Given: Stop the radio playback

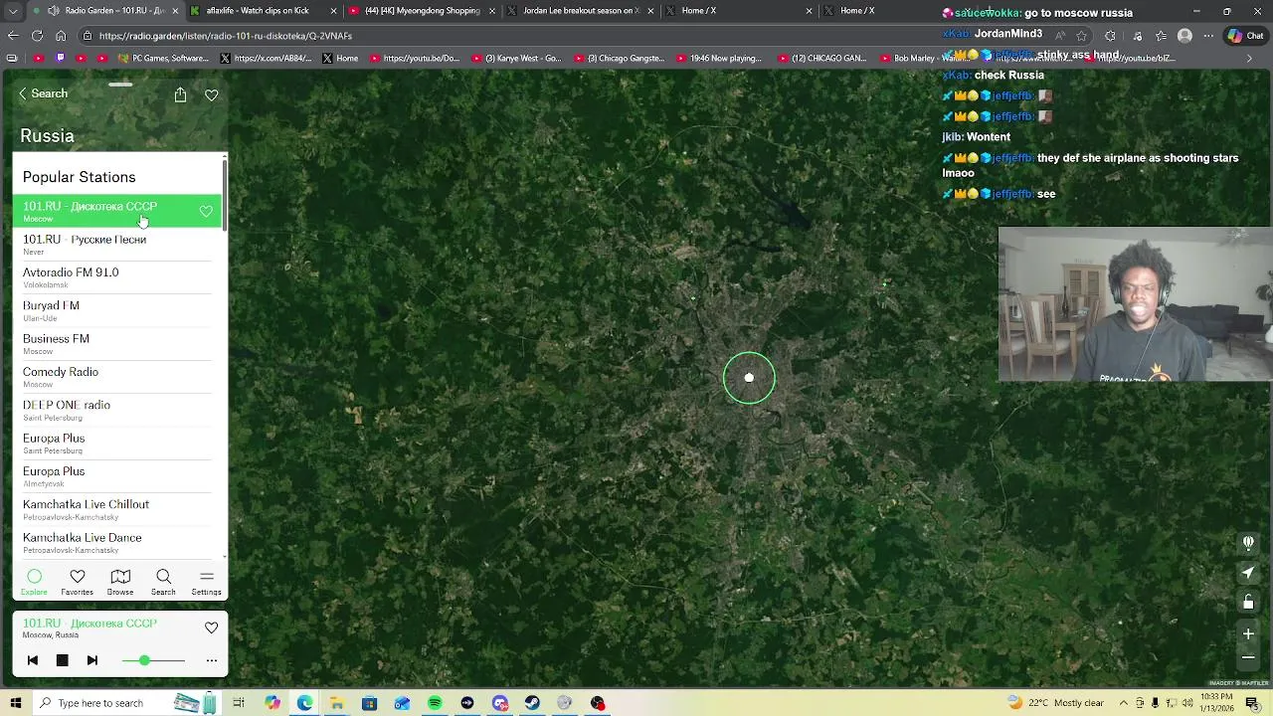Looking at the screenshot, I should 62,660.
